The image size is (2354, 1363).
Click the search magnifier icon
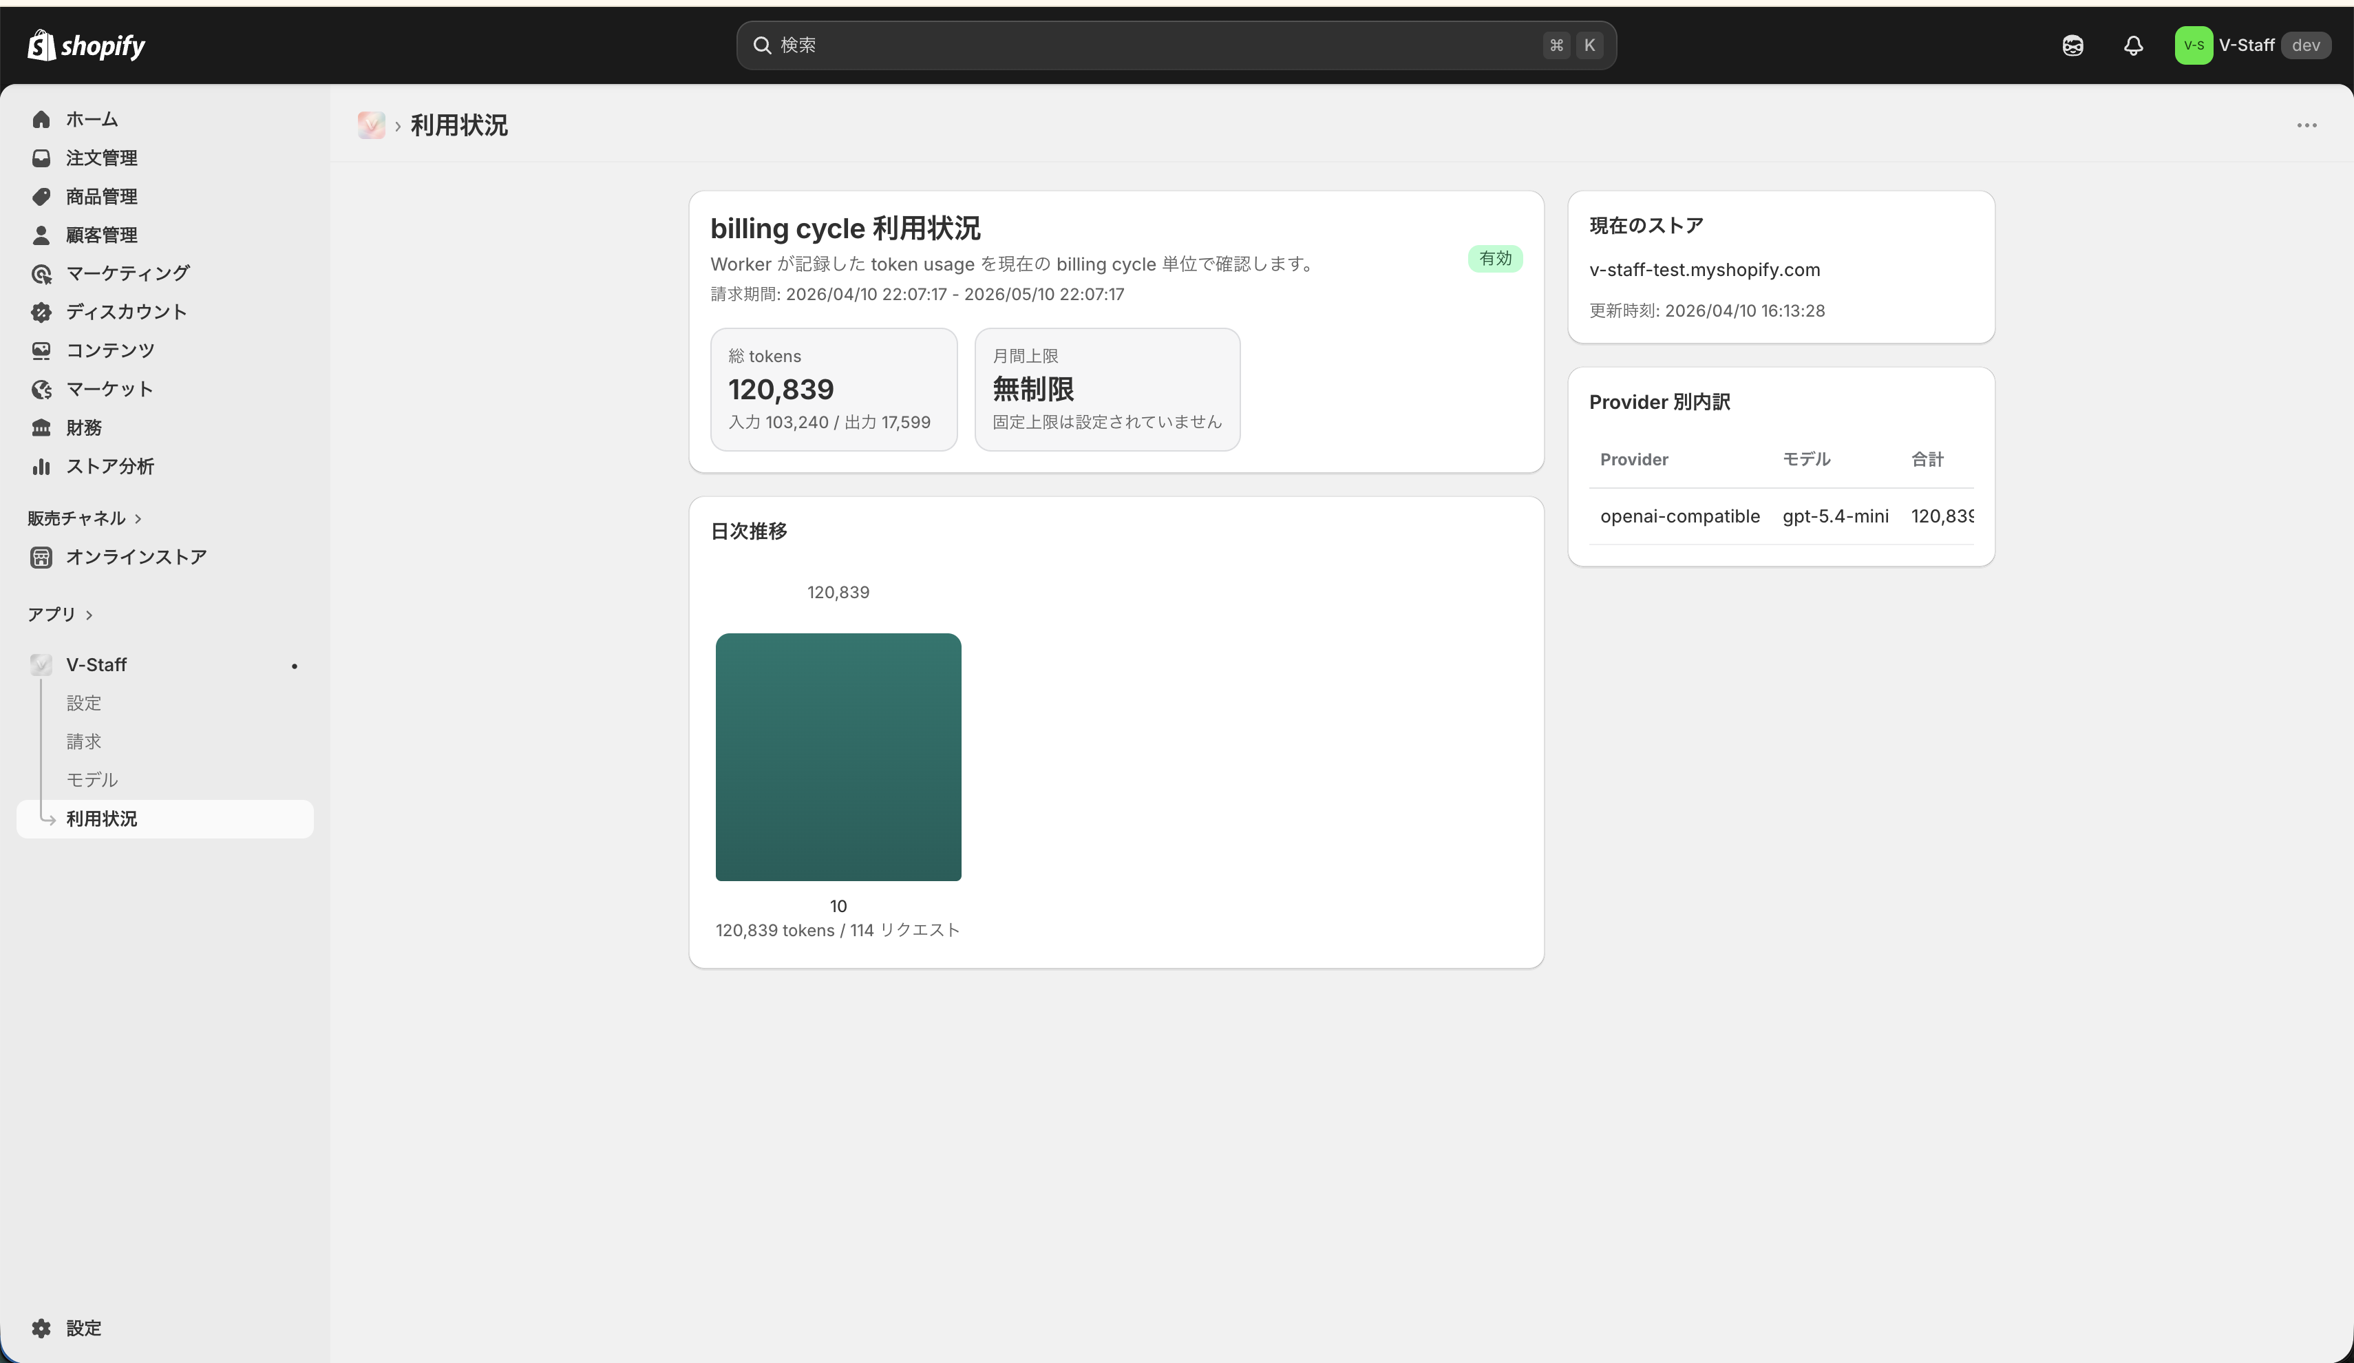(x=761, y=45)
